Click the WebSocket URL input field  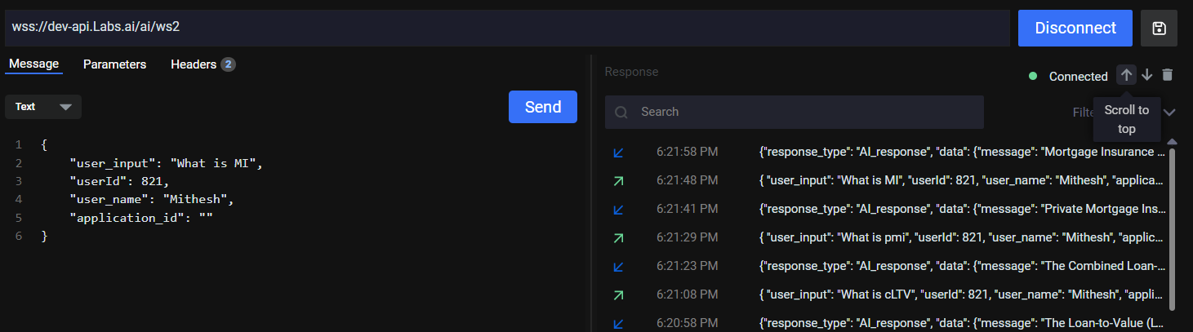click(x=506, y=28)
